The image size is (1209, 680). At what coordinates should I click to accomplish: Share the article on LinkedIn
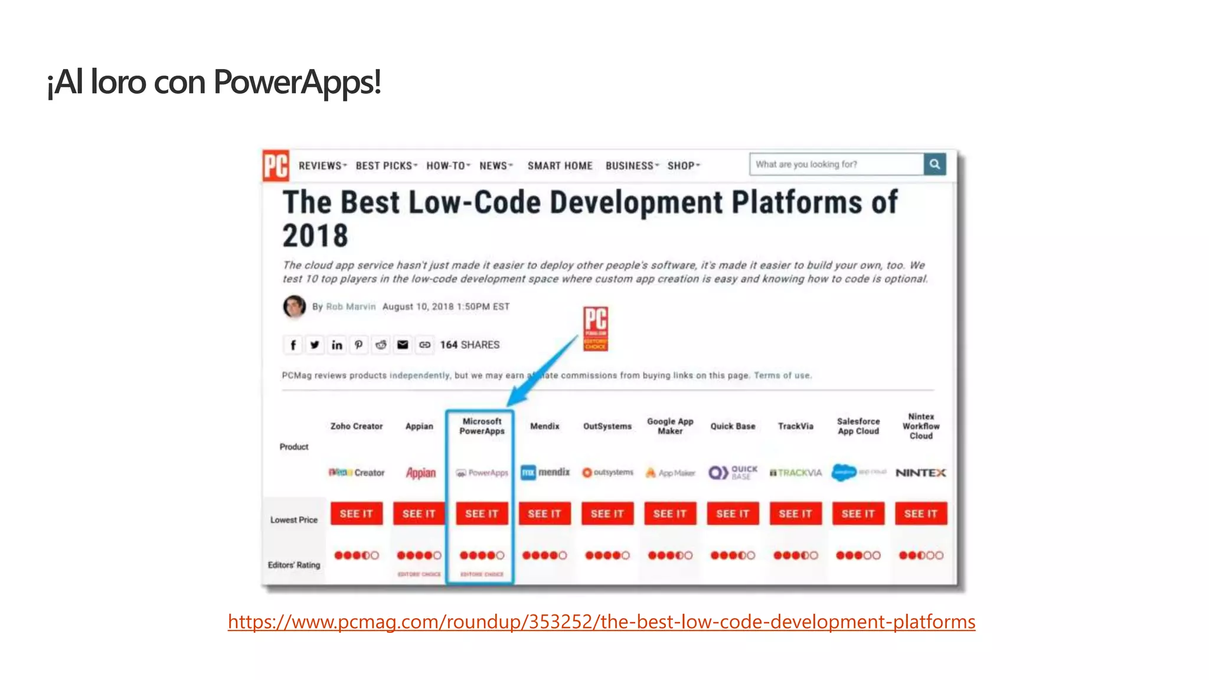(x=336, y=345)
